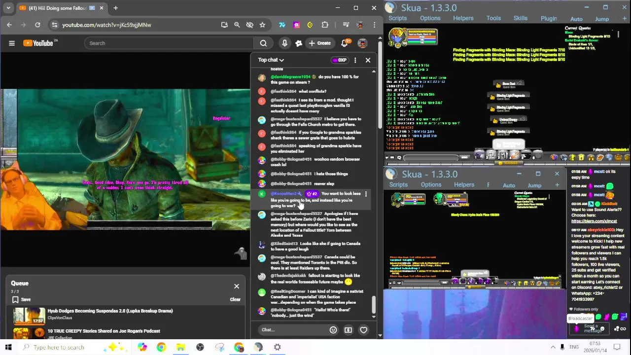Image resolution: width=631 pixels, height=355 pixels.
Task: Open options for the KoopaMan chat message
Action: coord(366,194)
